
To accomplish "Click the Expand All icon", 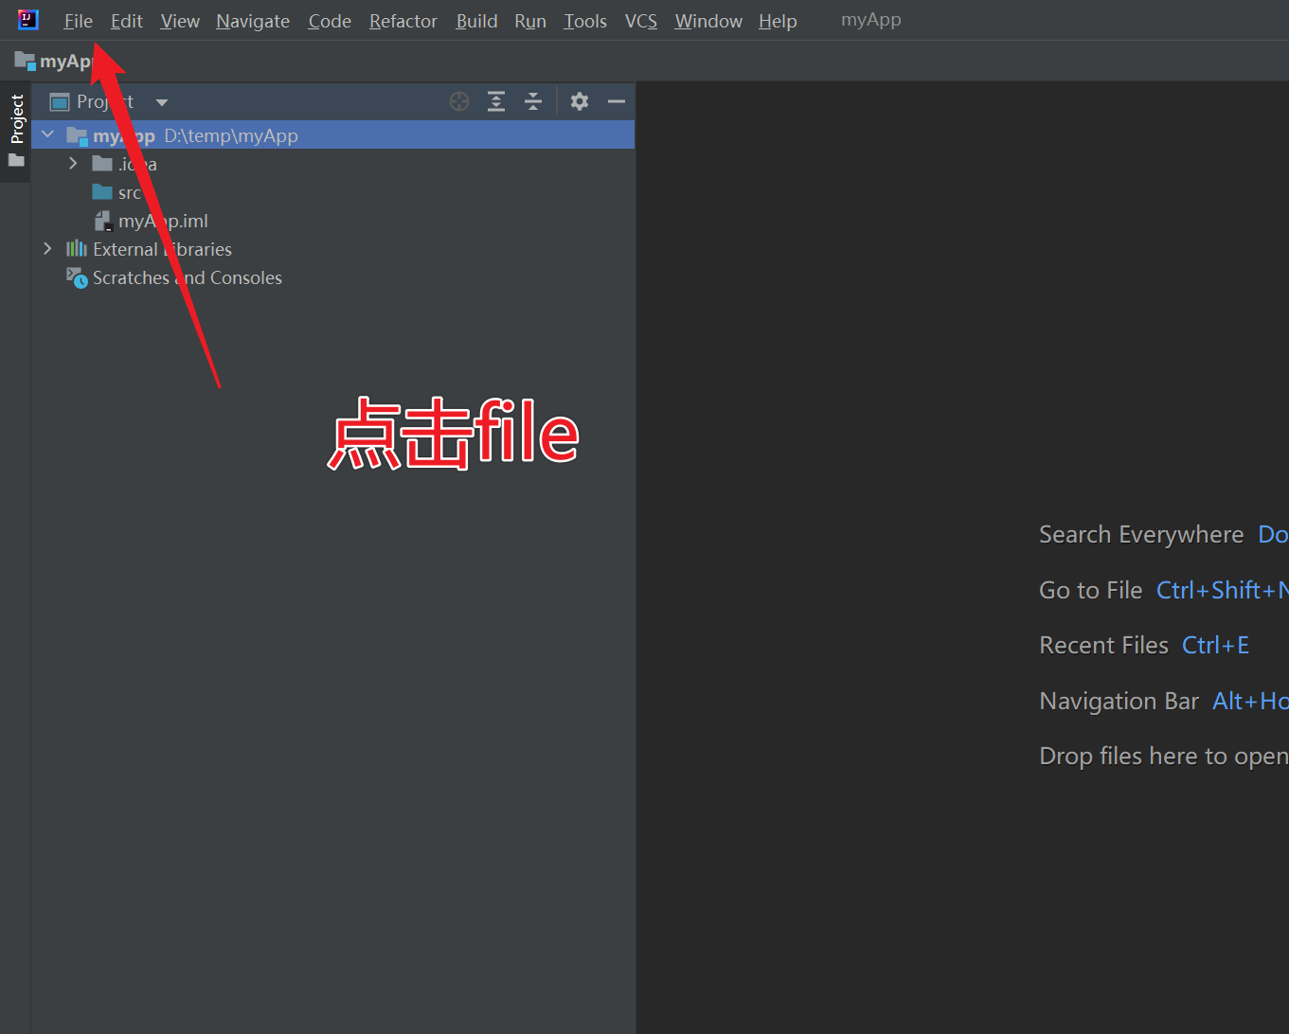I will pos(496,101).
